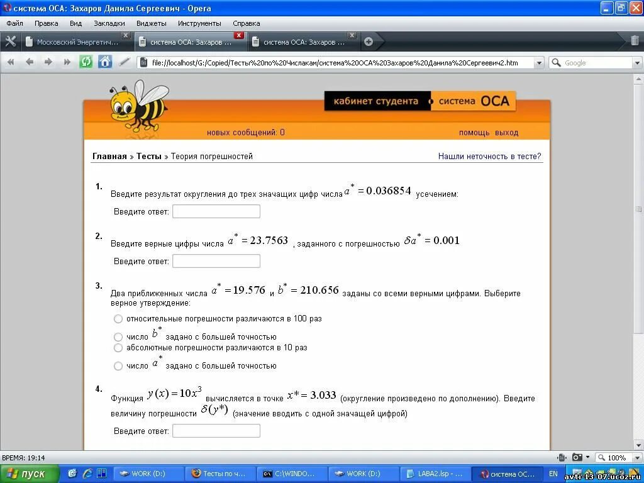
Task: Switch to the third система ОСА tab
Action: 304,42
